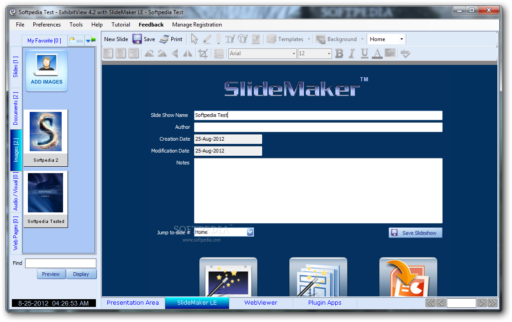Open the Help menu
512x322 pixels.
97,25
